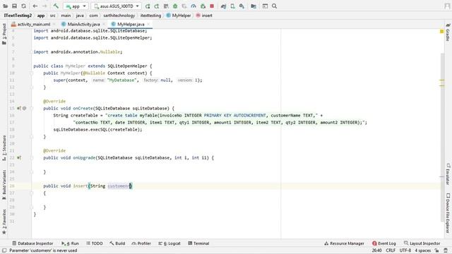
Task: Click the insert method breadcrumb
Action: coord(204,16)
